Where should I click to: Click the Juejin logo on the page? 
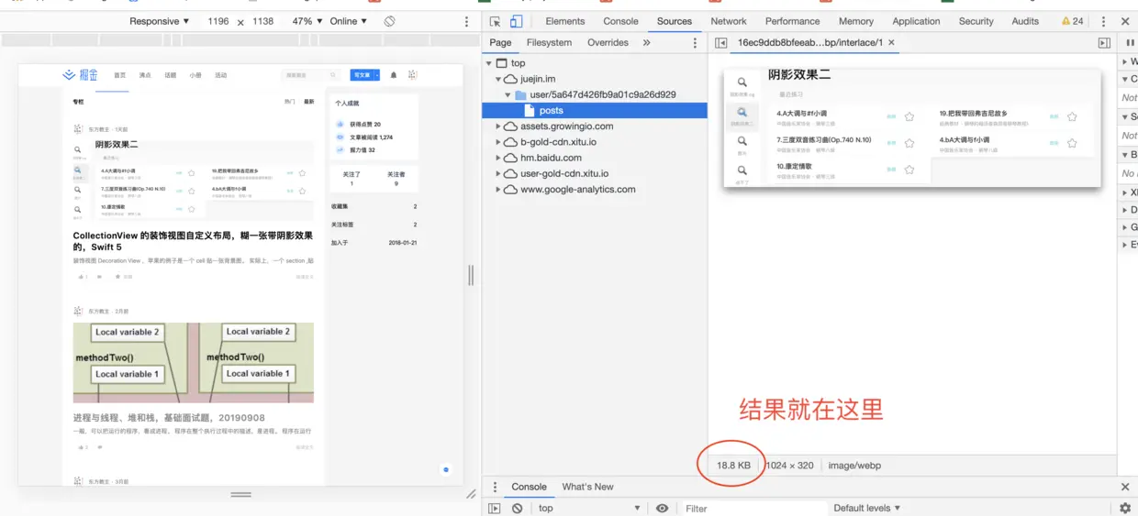[x=81, y=75]
